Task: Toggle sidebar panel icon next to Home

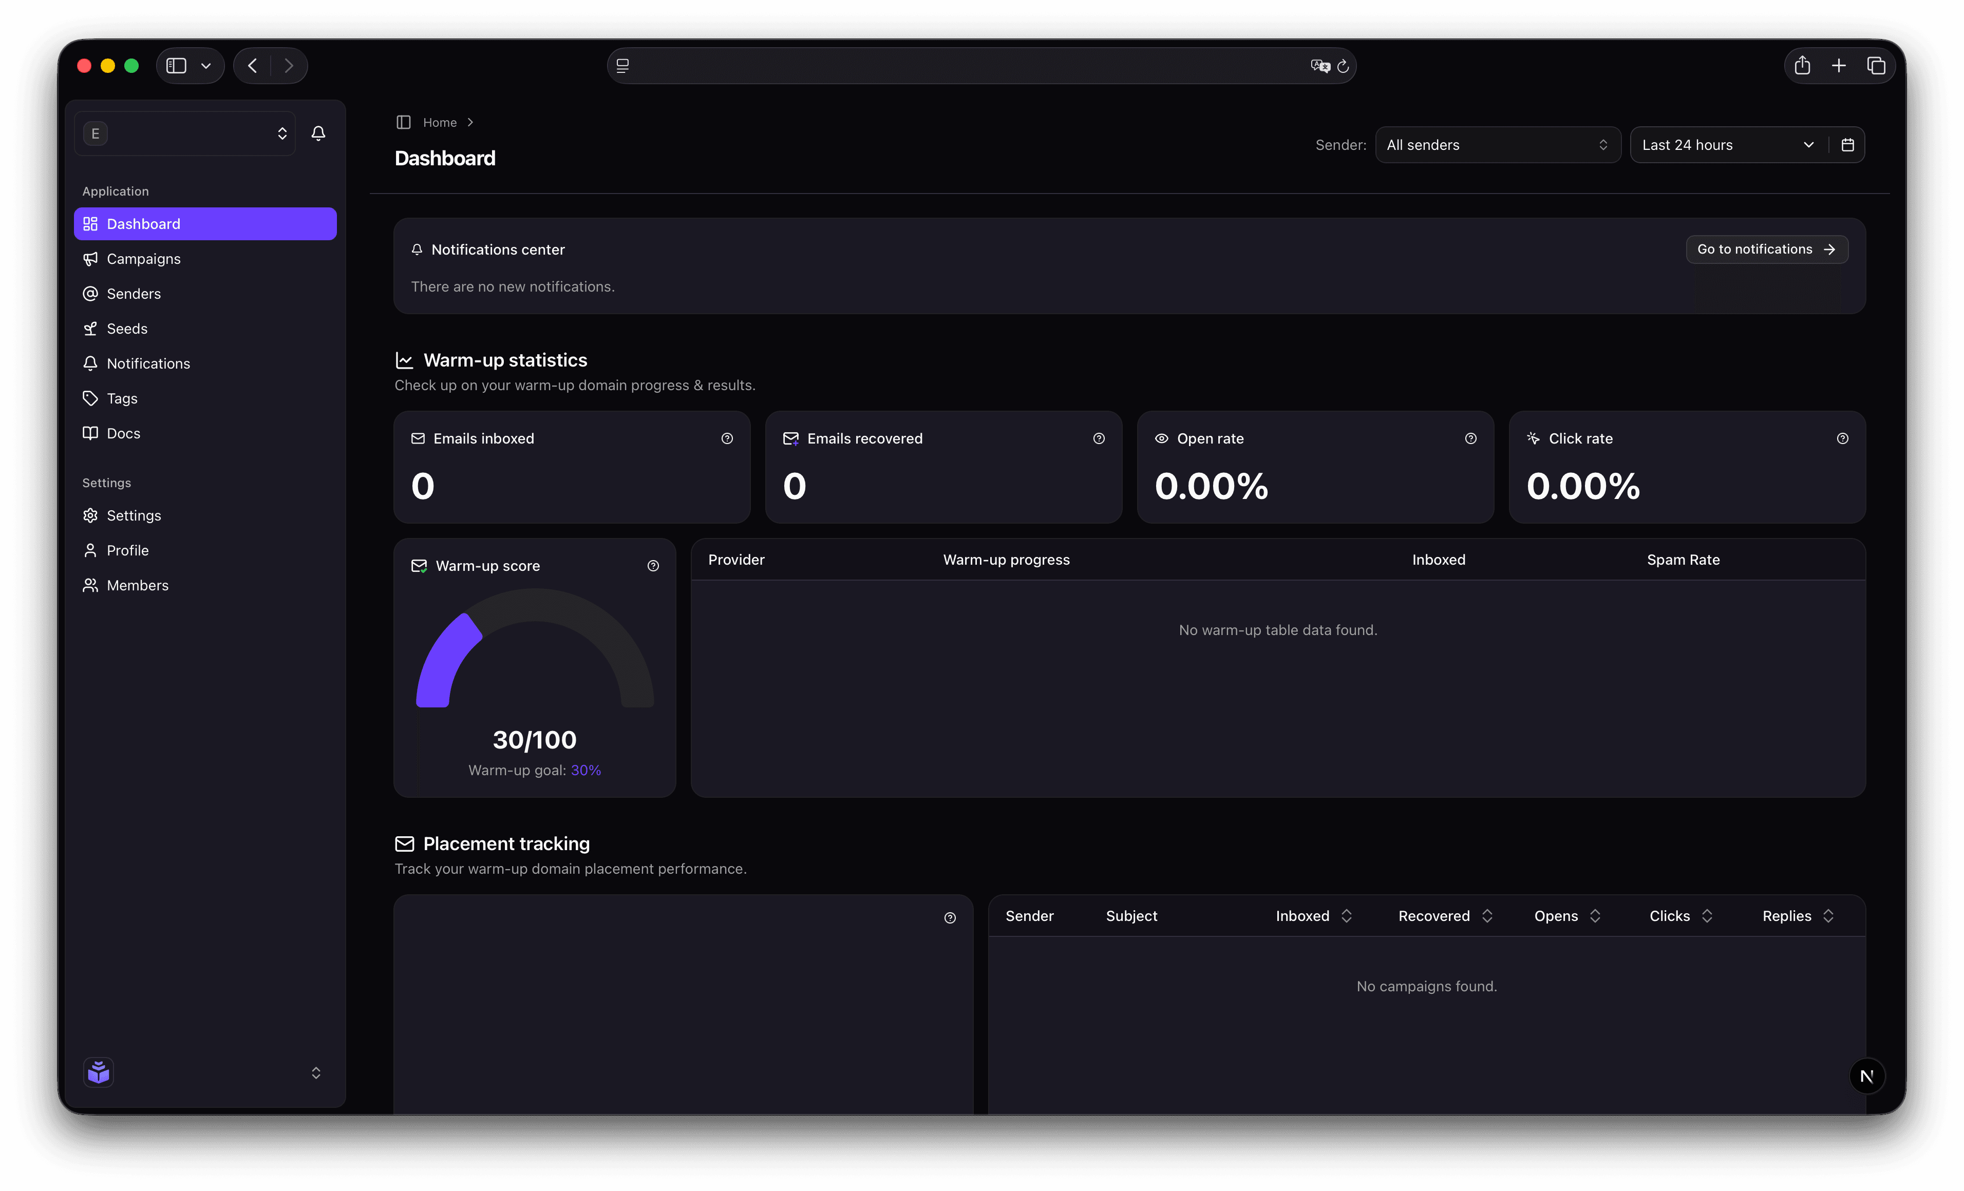Action: point(403,122)
